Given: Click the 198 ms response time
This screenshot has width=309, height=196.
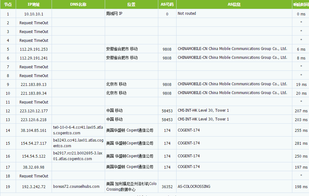Looking at the screenshot, I should coord(301,187).
